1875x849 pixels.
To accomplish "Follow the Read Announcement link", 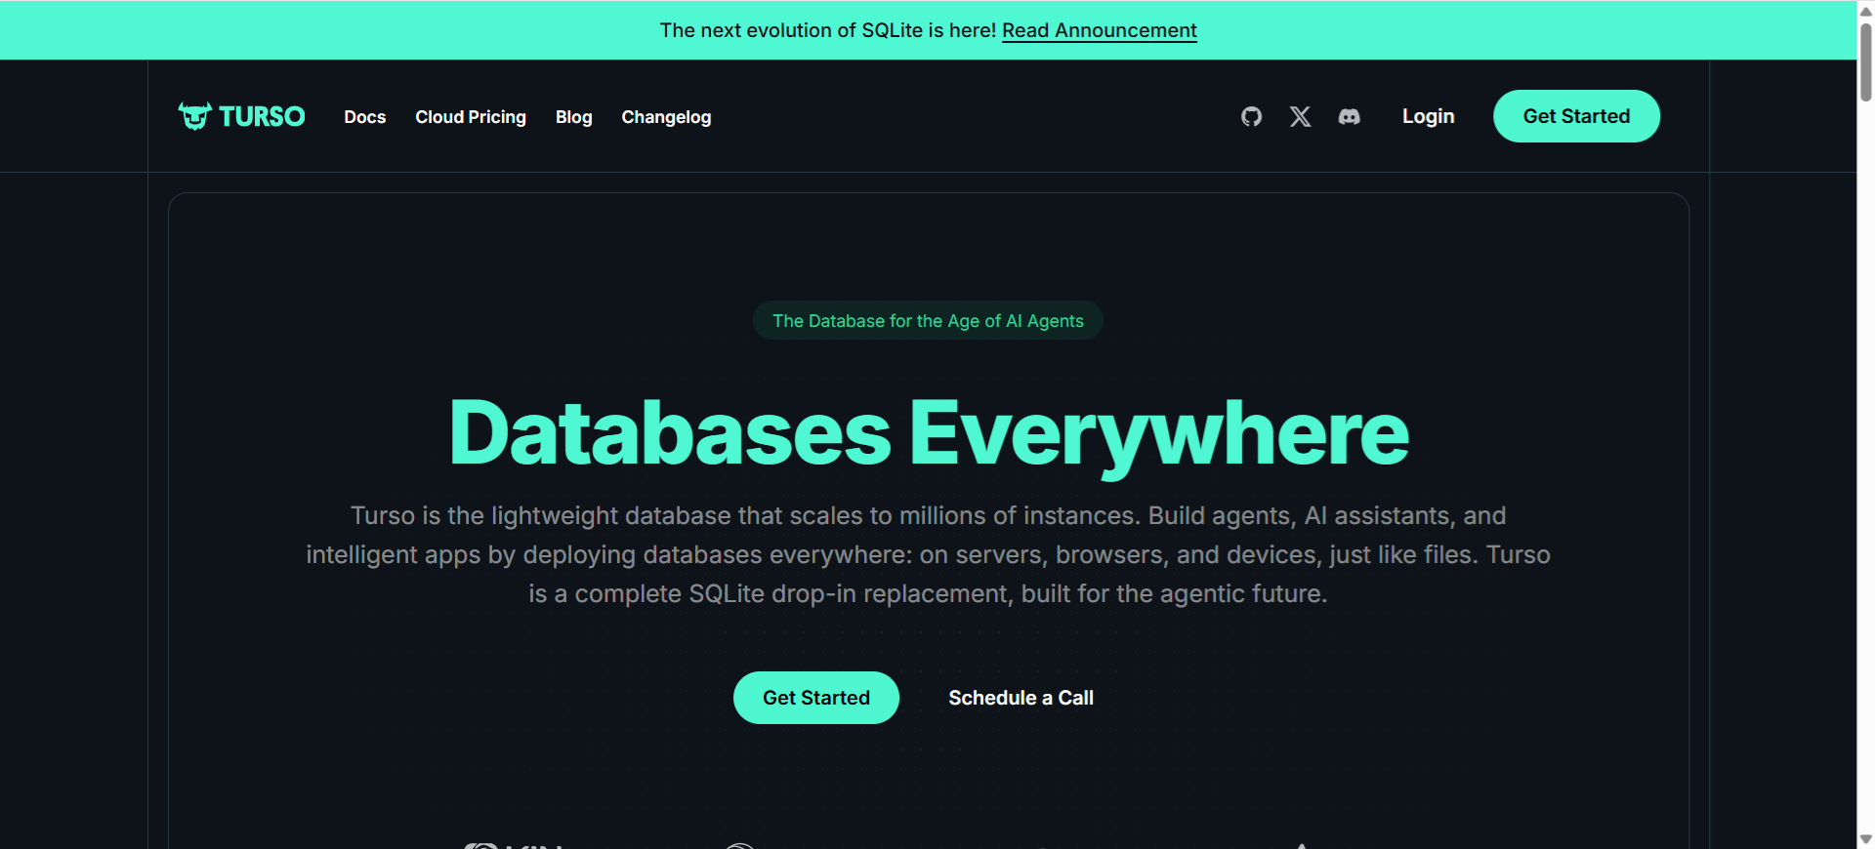I will click(x=1099, y=30).
